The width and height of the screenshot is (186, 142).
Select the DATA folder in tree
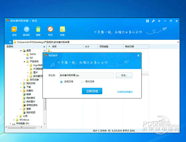[33, 54]
